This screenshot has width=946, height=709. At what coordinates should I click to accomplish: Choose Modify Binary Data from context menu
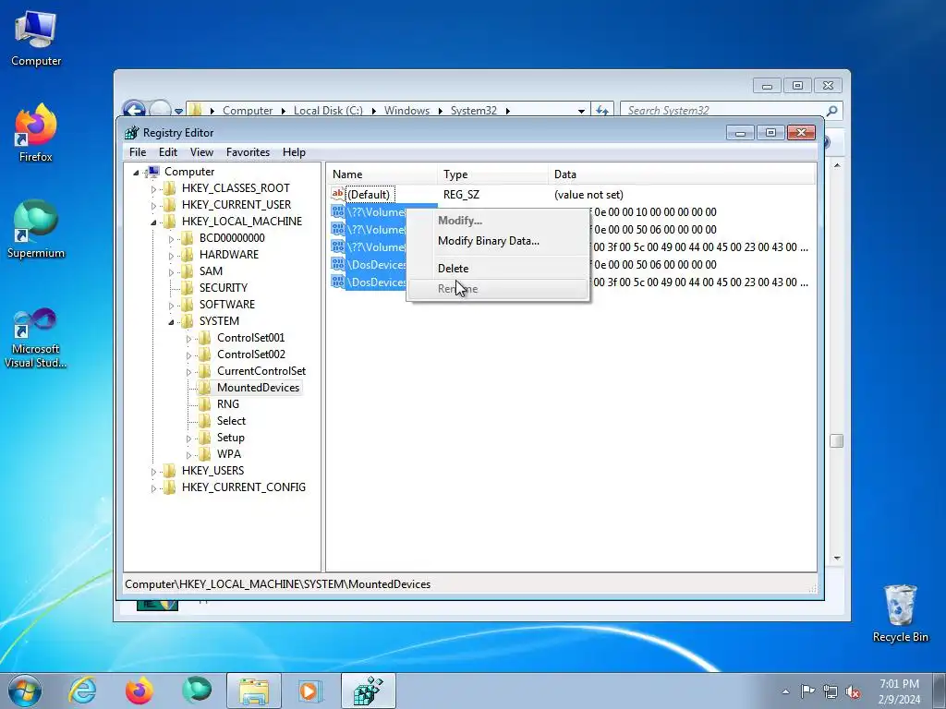498,241
